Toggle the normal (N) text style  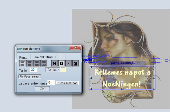click(x=55, y=63)
